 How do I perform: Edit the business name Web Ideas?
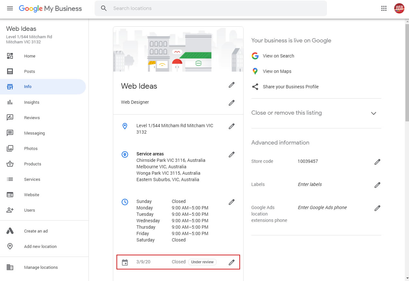pyautogui.click(x=231, y=85)
